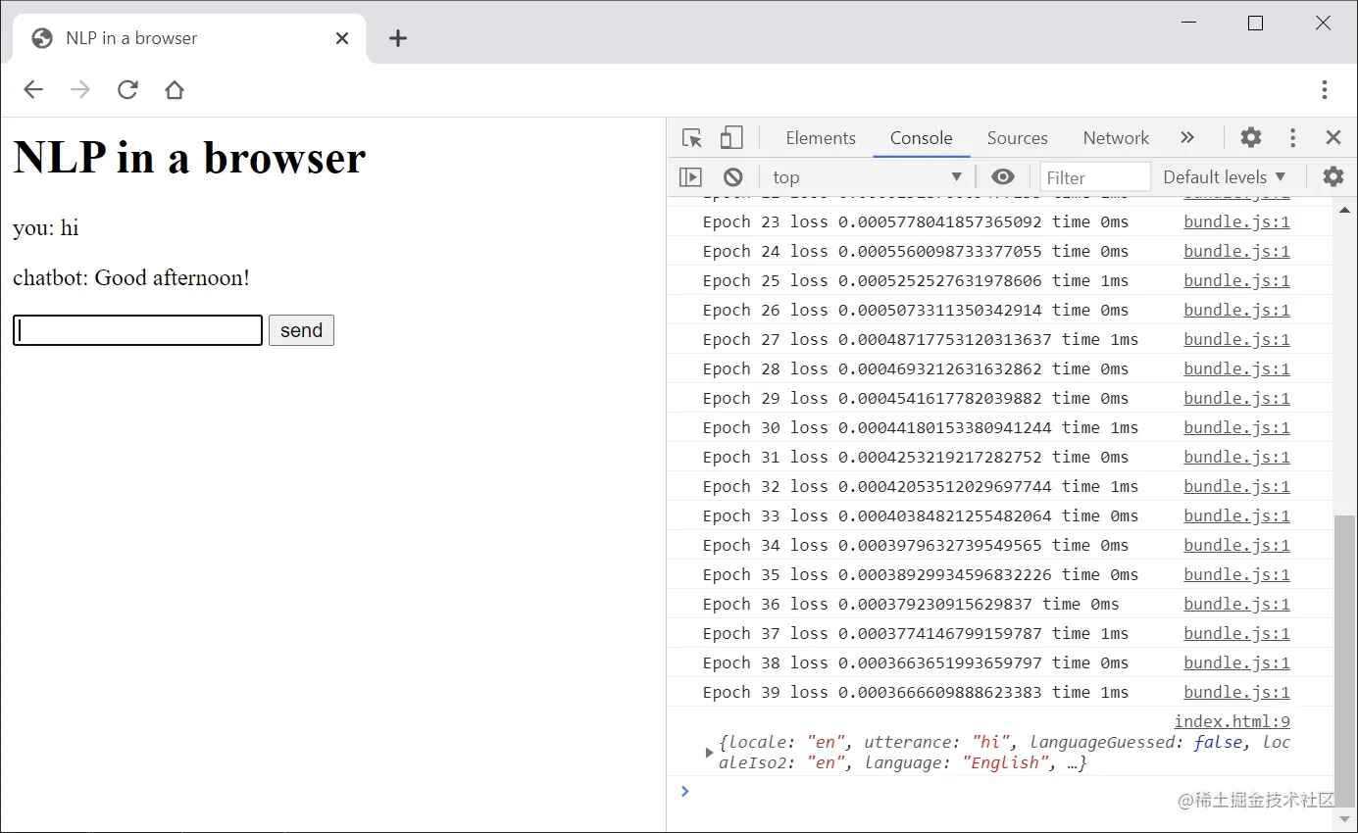Open the Sources tab
Viewport: 1358px width, 833px height.
(1017, 138)
